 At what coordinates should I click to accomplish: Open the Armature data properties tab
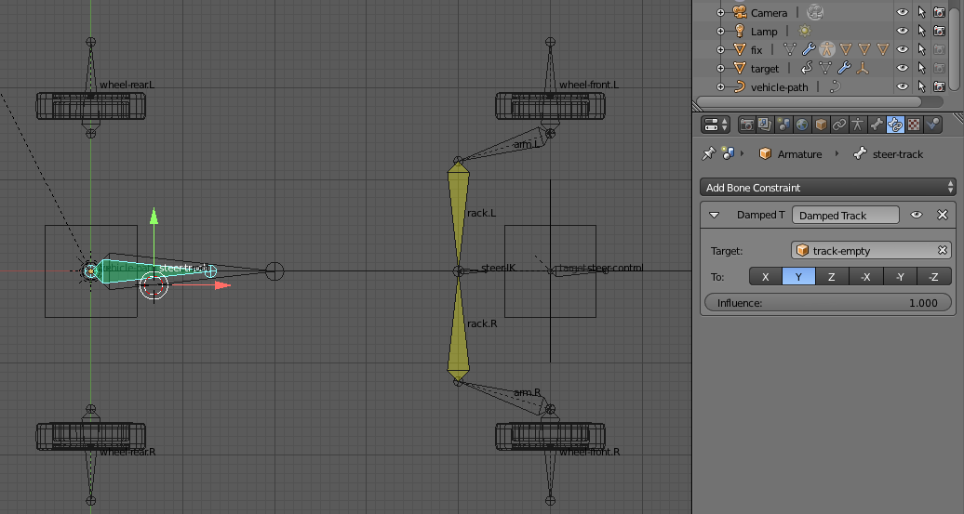[858, 125]
